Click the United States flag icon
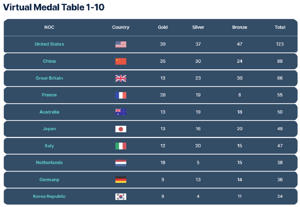The image size is (300, 207). [121, 44]
